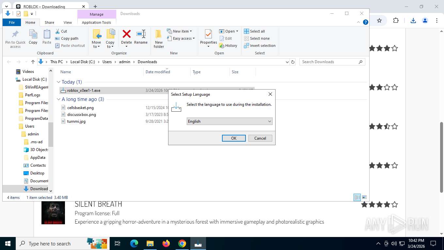Open the SILENT BREATH title link

coord(98,204)
